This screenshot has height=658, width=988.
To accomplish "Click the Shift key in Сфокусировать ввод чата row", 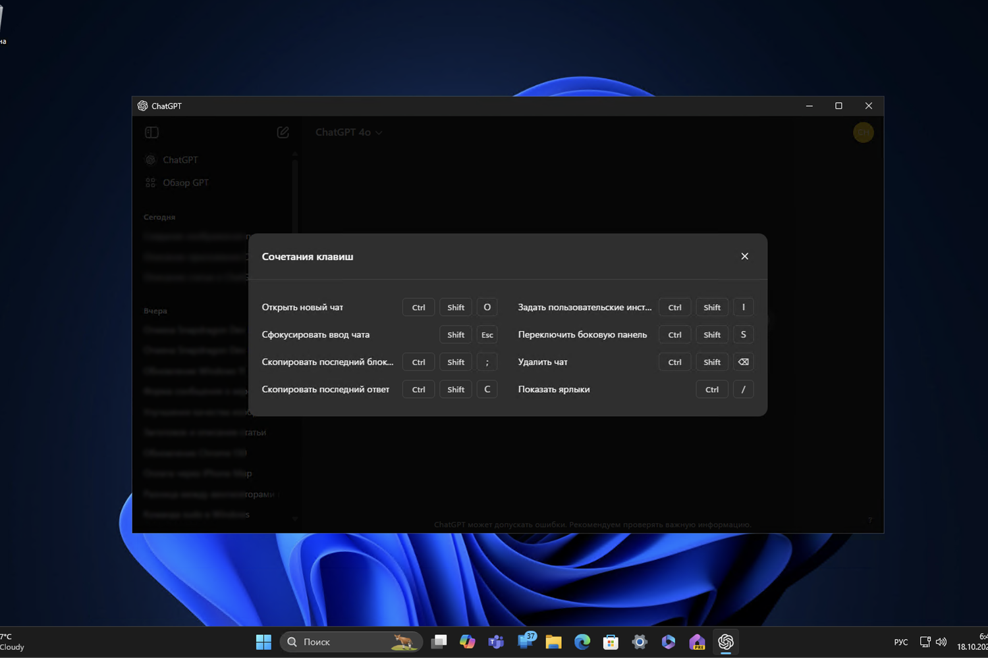I will [456, 335].
